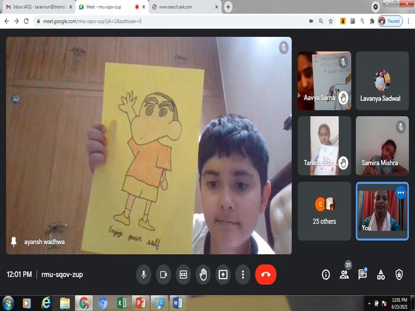415x311 pixels.
Task: Launch Internet Explorer from the taskbar
Action: (x=46, y=303)
